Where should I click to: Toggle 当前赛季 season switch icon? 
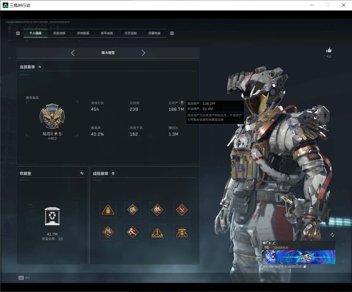tap(40, 67)
